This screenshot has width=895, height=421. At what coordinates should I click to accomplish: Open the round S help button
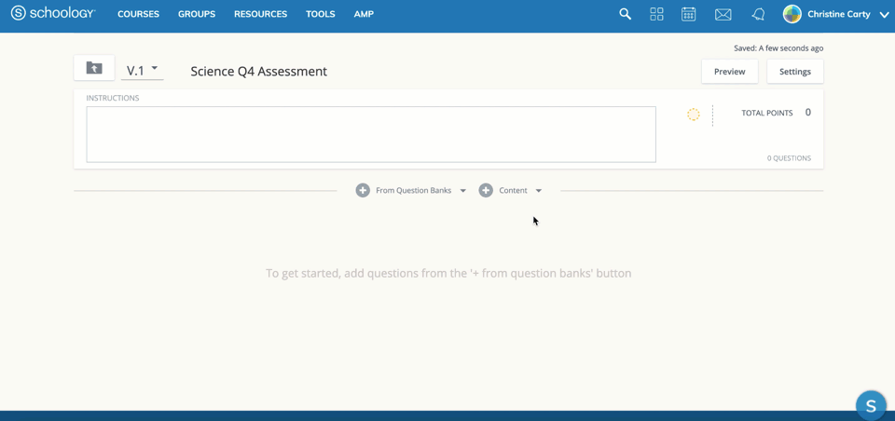[x=871, y=405]
